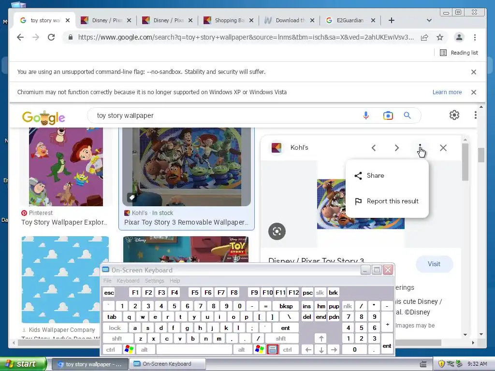Toggle the lock key on the keyboard
The width and height of the screenshot is (495, 371).
115,328
